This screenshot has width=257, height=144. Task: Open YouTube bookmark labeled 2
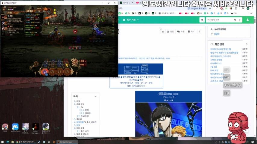point(187,13)
